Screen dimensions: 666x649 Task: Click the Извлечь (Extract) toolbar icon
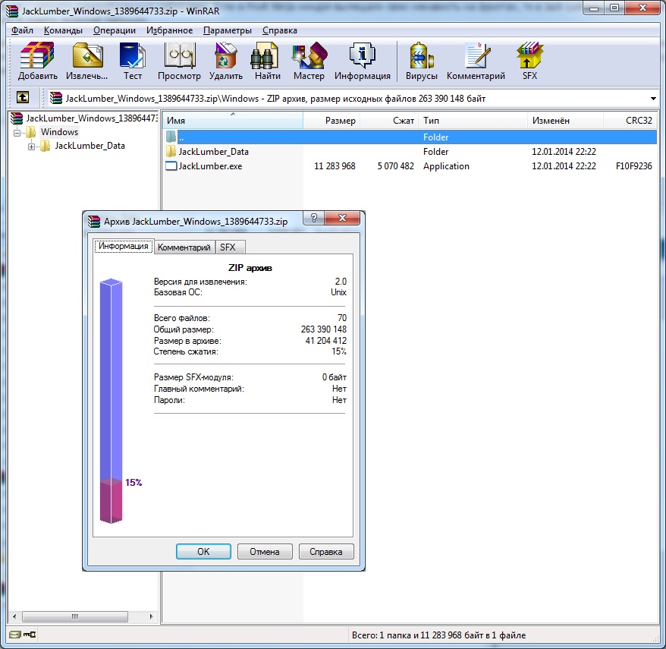click(x=87, y=61)
